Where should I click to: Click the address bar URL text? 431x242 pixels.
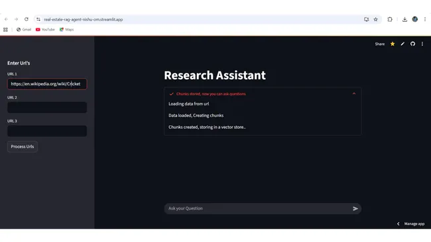[84, 19]
